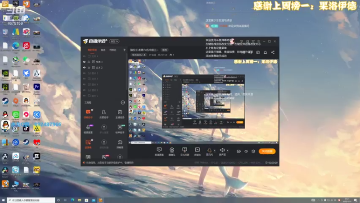Open the 房管助手 tool
The image size is (360, 203).
click(x=104, y=114)
